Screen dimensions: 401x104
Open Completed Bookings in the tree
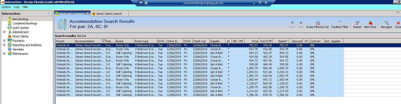point(25,23)
